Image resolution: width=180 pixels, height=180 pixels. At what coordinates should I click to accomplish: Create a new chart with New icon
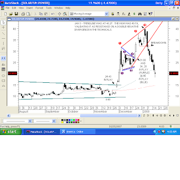pyautogui.click(x=5, y=14)
